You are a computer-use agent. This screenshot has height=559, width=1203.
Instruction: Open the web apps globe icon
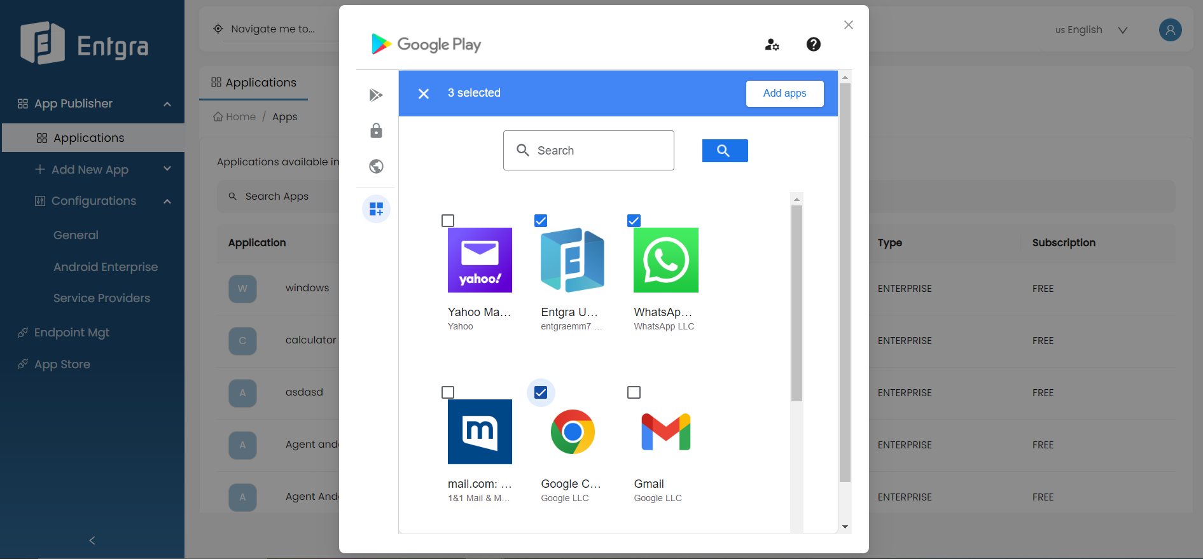tap(376, 166)
